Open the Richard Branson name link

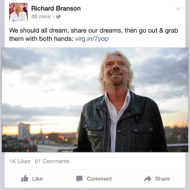click(x=56, y=8)
